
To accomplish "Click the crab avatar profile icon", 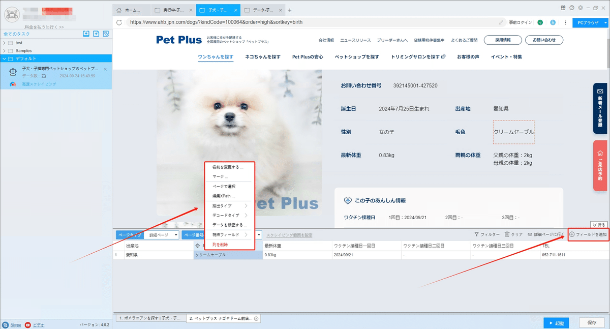I will (x=12, y=15).
